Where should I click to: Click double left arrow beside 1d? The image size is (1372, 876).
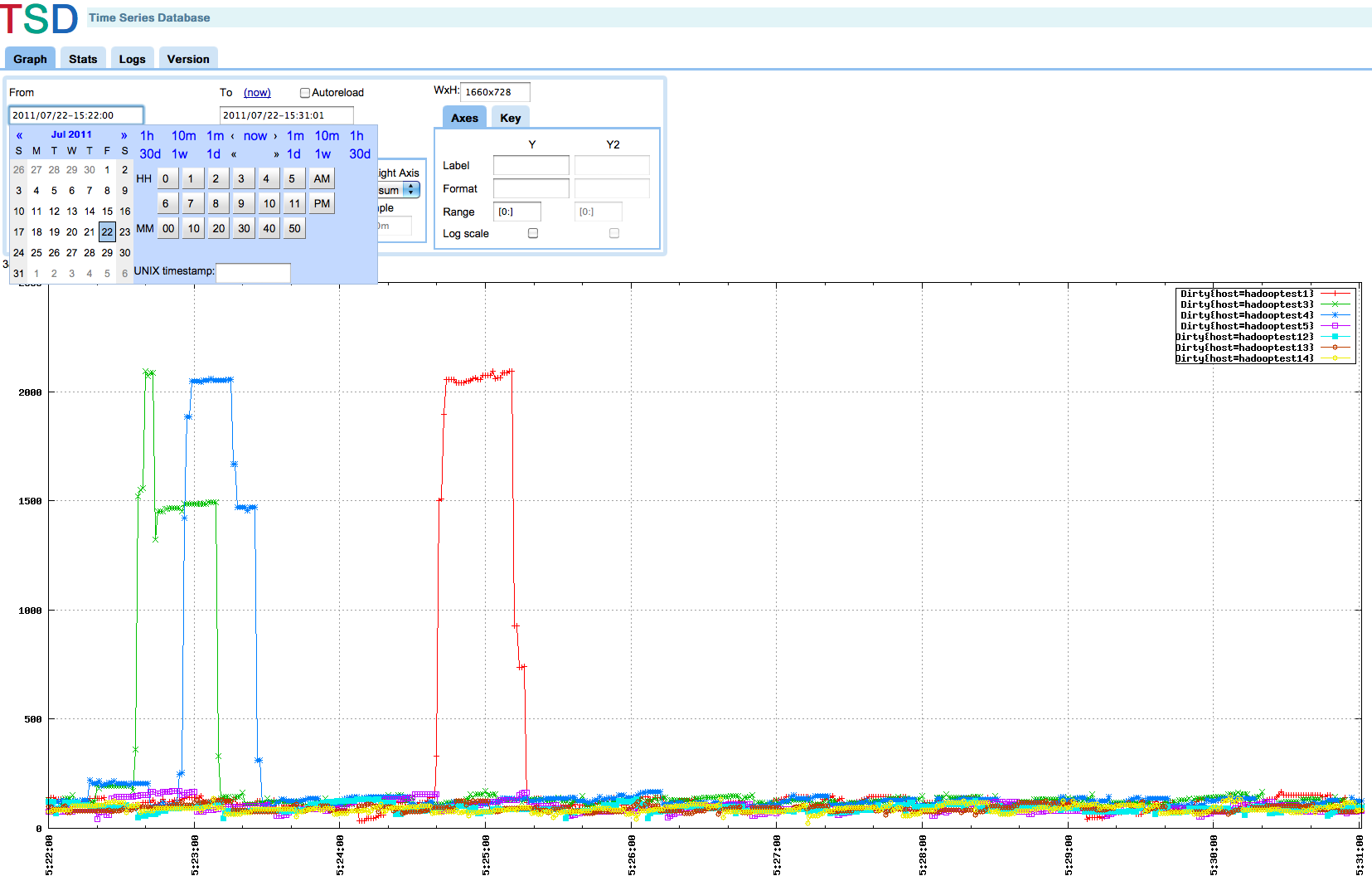234,154
